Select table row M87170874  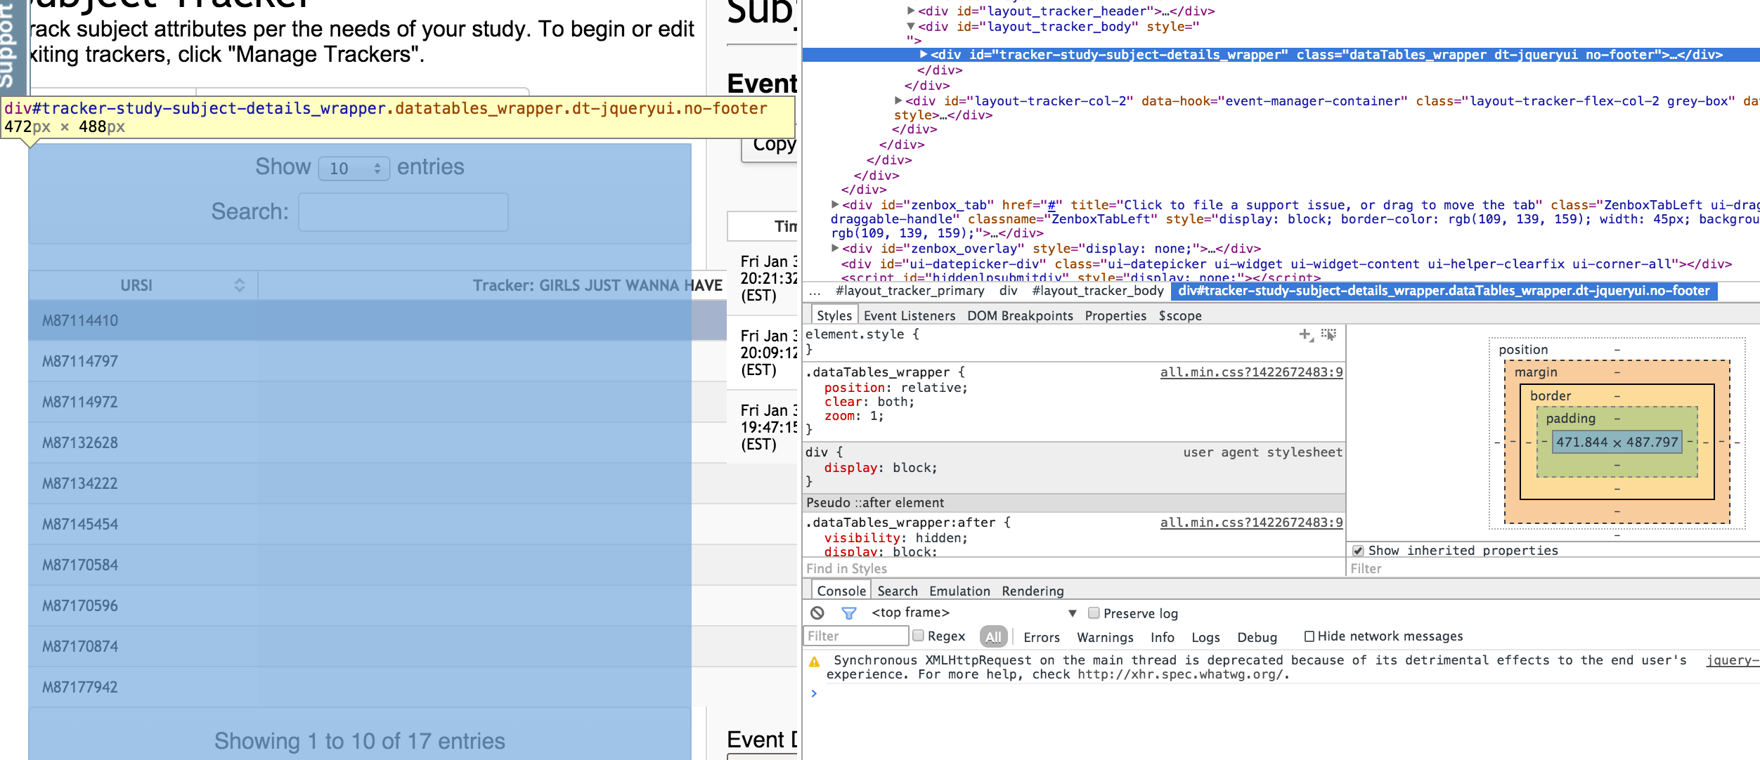[x=377, y=647]
